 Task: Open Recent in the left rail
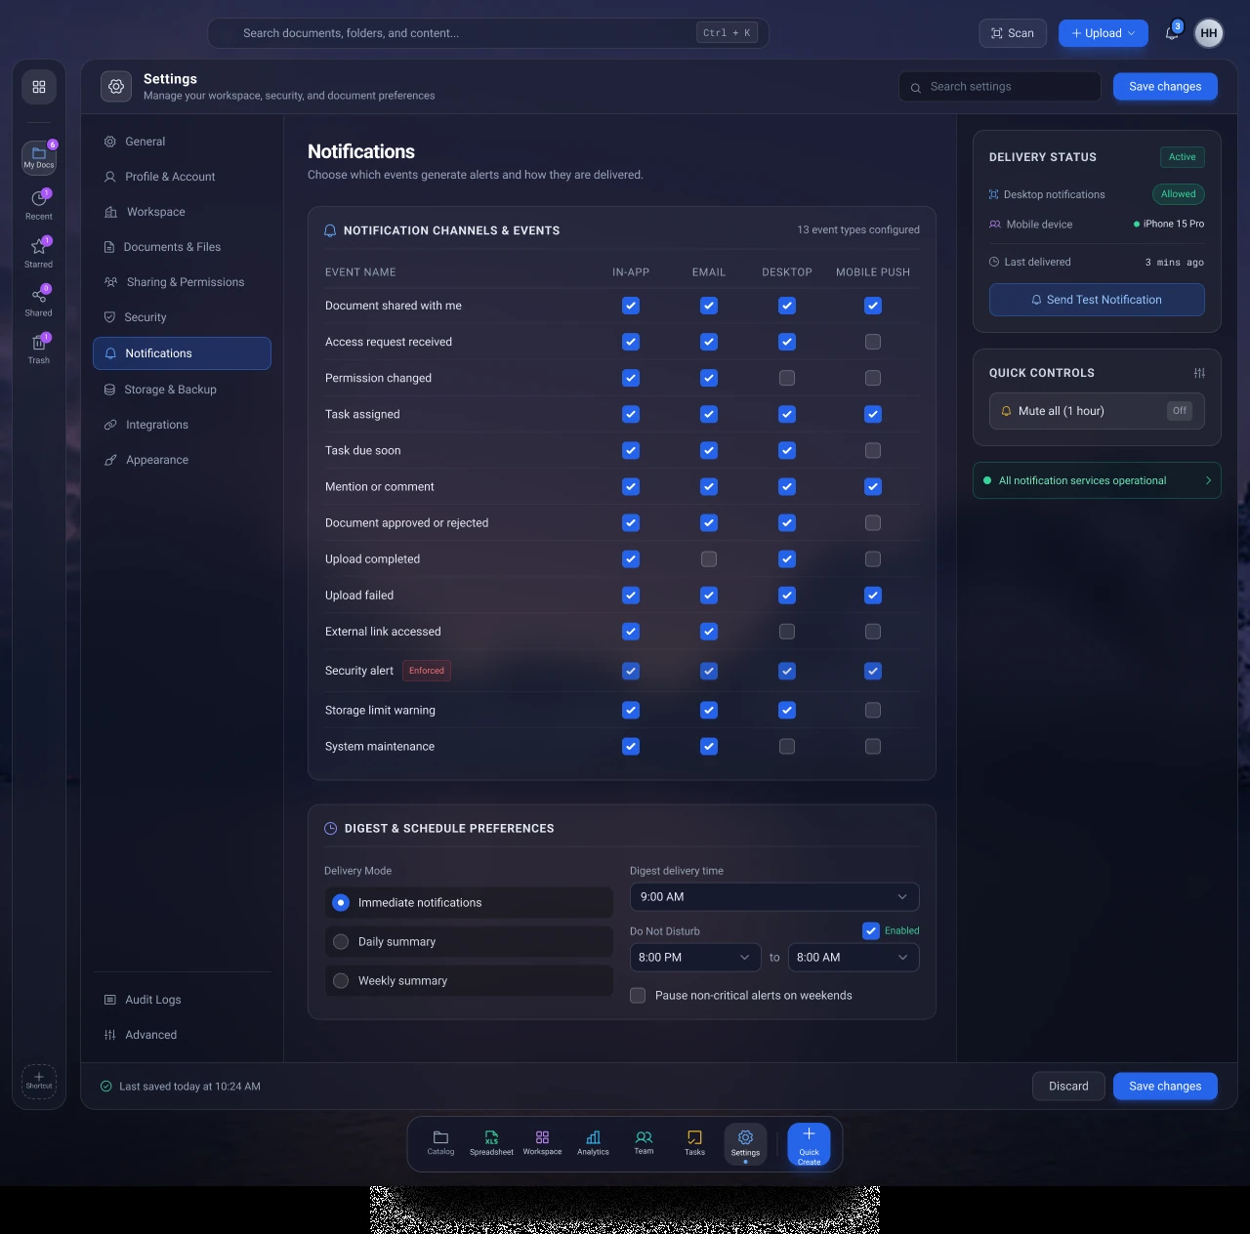39,205
